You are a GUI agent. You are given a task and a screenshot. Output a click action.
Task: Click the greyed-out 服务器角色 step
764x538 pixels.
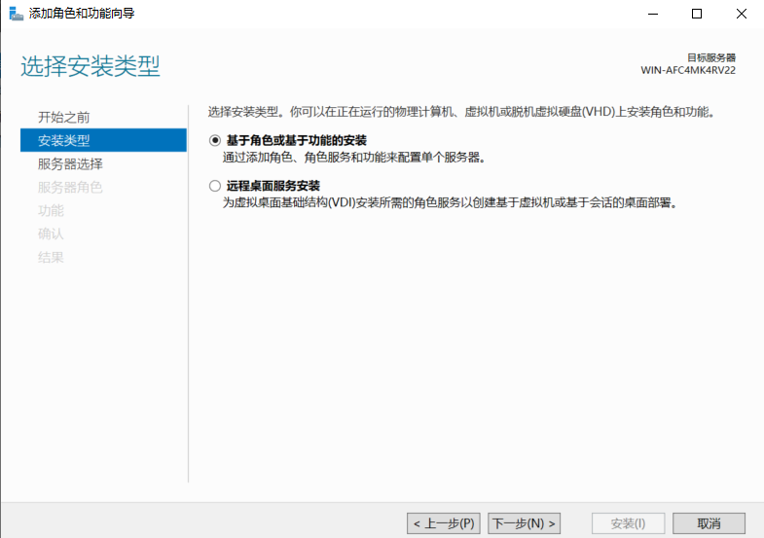coord(70,188)
